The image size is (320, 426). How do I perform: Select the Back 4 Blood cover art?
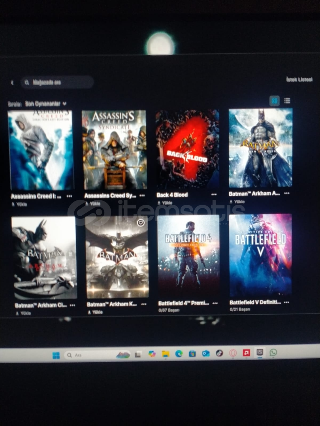pyautogui.click(x=187, y=149)
